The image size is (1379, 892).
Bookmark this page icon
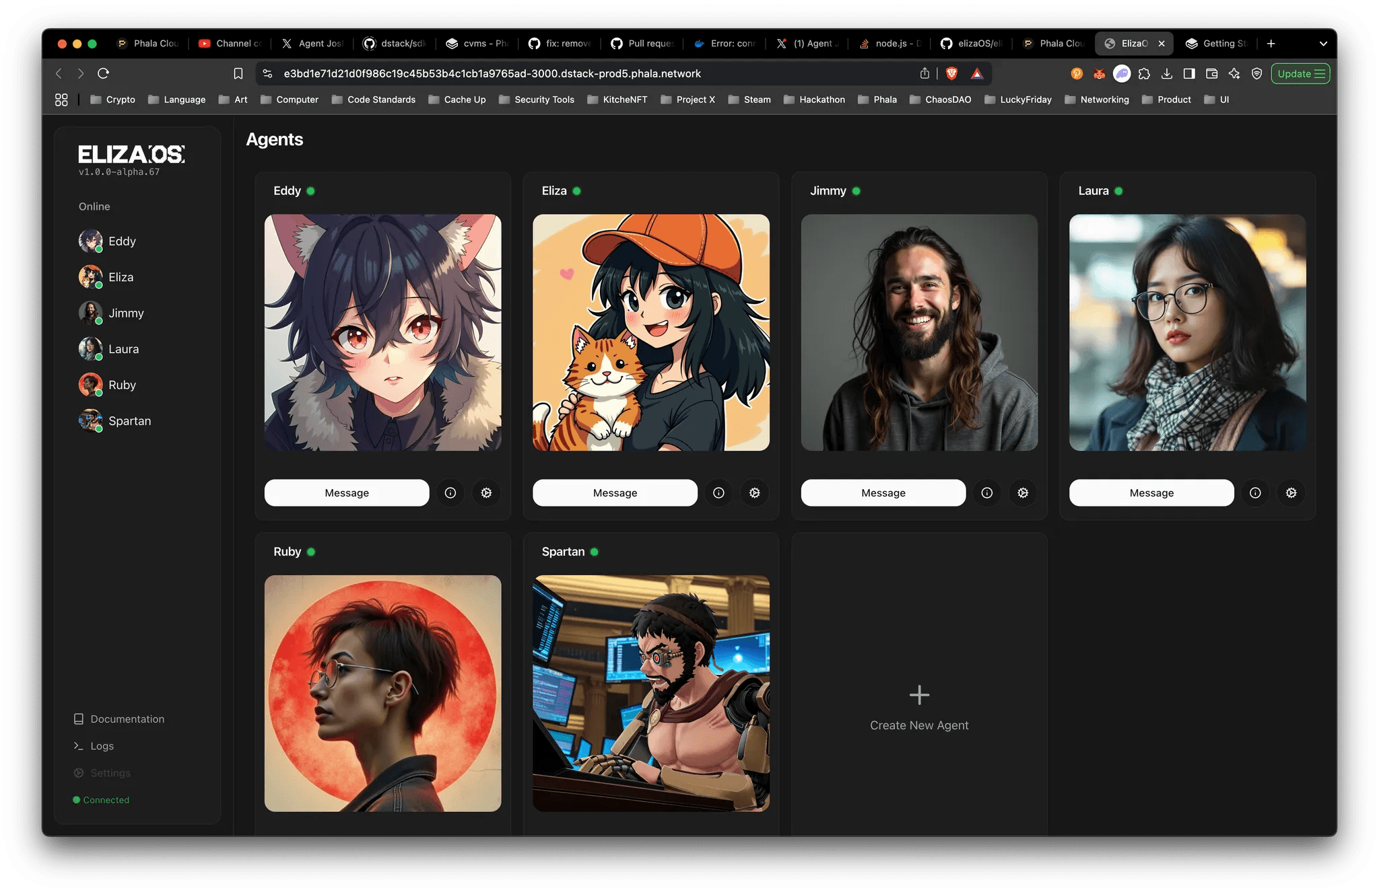238,73
